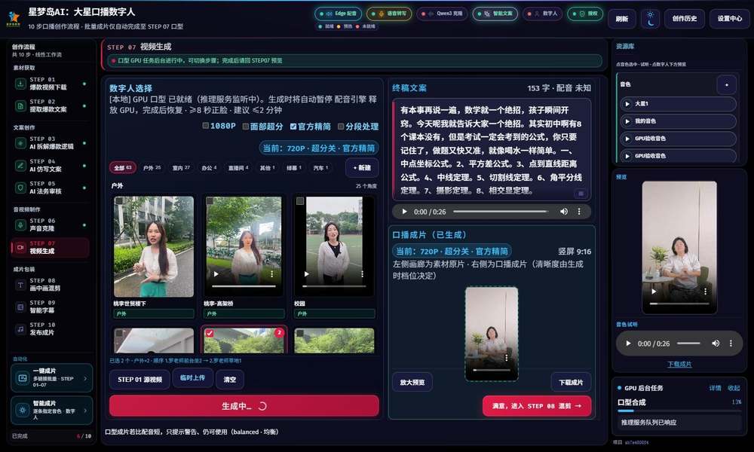The height and width of the screenshot is (452, 754).
Task: Click the STEP 06 microphone icon
Action: (20, 224)
